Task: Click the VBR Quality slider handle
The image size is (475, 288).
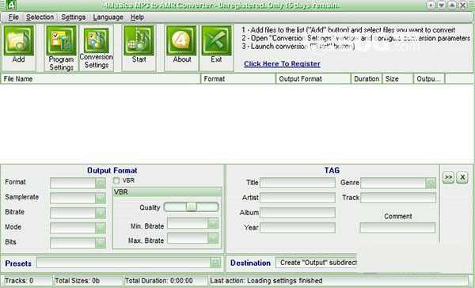Action: click(x=192, y=207)
